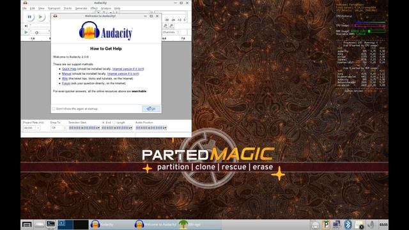Click the Pause button in Audacity
This screenshot has width=409, height=230.
click(29, 17)
